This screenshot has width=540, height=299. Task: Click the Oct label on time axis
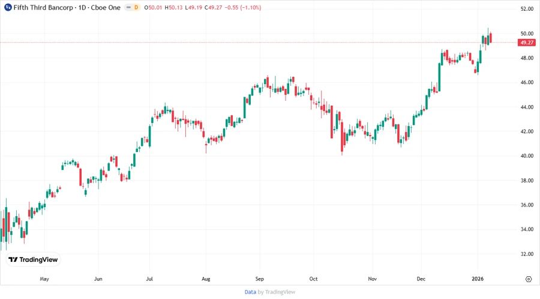click(x=313, y=279)
